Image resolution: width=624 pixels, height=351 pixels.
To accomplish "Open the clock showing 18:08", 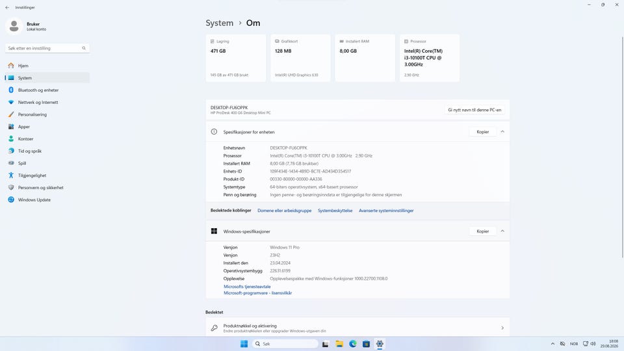I will 609,344.
